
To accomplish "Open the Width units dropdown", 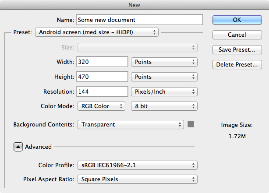I will point(164,62).
